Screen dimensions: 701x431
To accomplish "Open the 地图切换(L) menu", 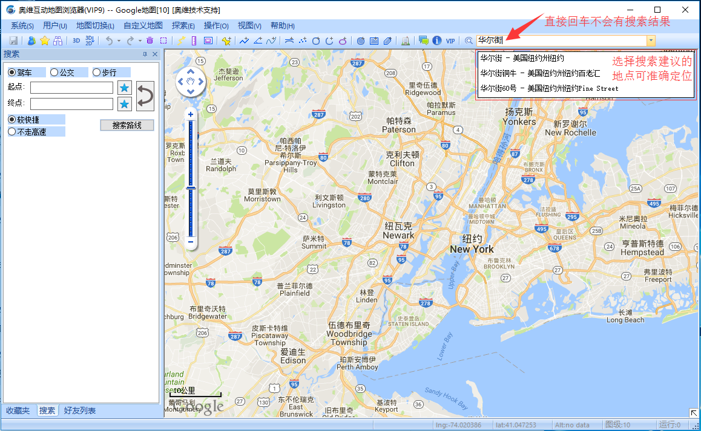I will click(x=95, y=25).
